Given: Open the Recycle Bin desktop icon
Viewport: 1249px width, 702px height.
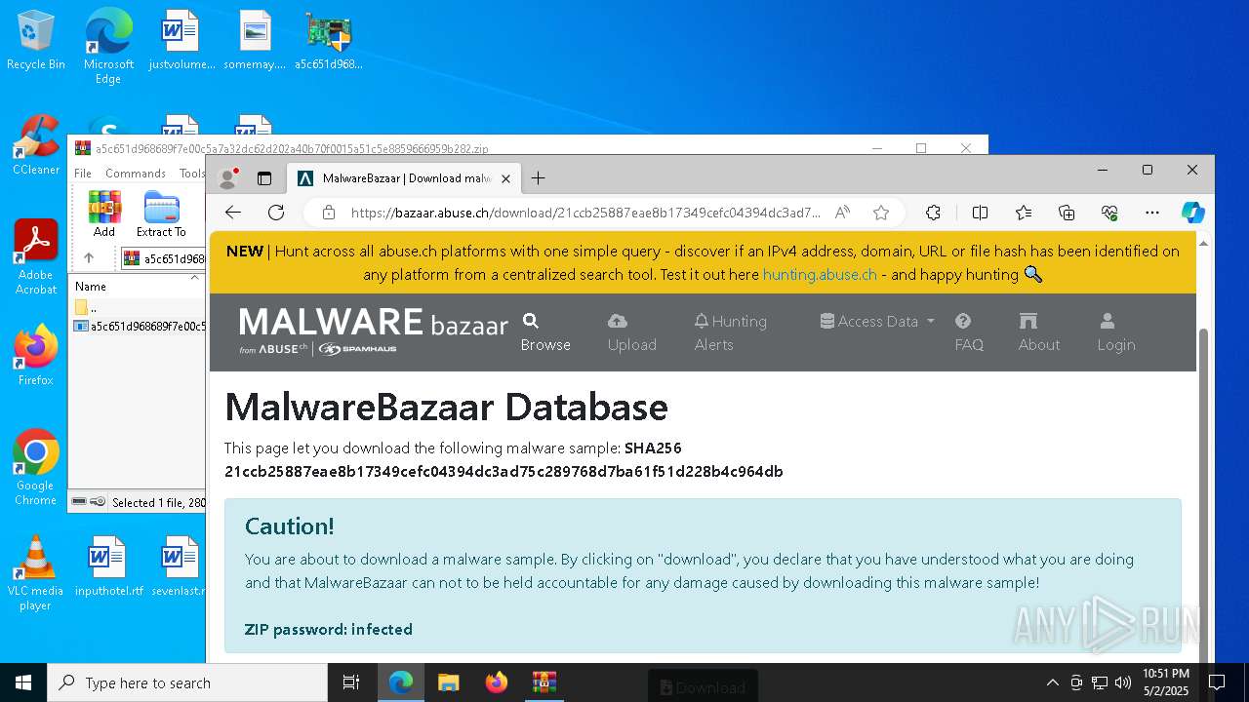Looking at the screenshot, I should click(36, 41).
